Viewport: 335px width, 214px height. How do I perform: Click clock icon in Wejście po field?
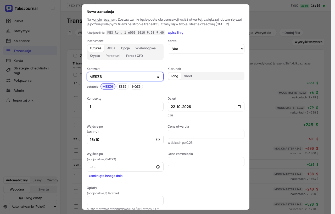tap(158, 140)
